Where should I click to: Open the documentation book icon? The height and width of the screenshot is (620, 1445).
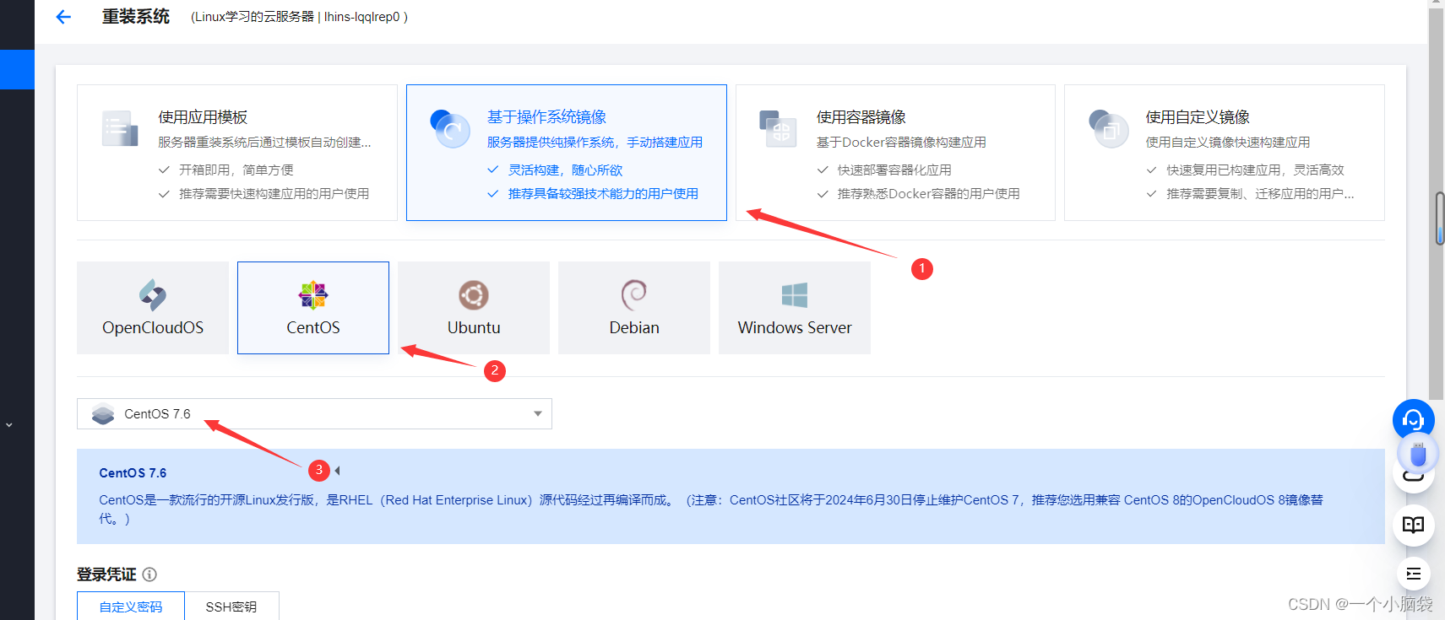[1413, 525]
